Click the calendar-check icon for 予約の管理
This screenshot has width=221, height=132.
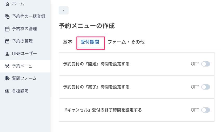click(x=7, y=41)
